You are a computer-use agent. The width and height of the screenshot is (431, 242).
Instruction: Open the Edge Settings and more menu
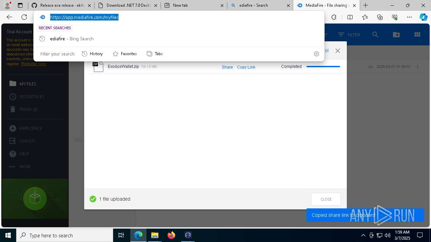[x=409, y=17]
